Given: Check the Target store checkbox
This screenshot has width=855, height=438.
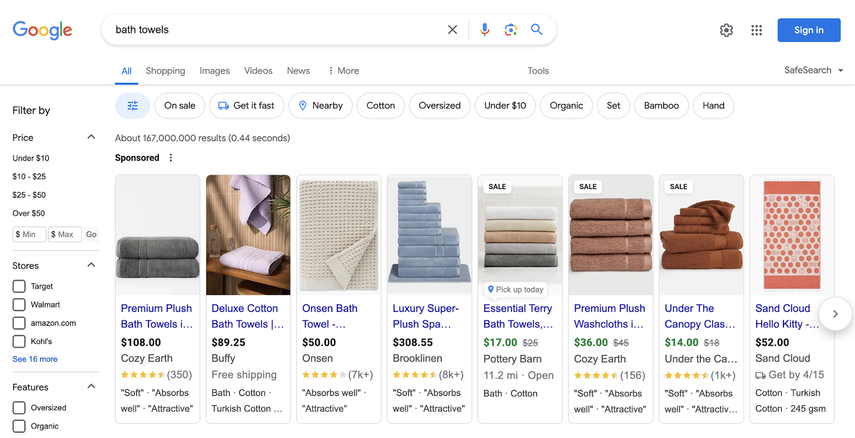Looking at the screenshot, I should pos(19,286).
